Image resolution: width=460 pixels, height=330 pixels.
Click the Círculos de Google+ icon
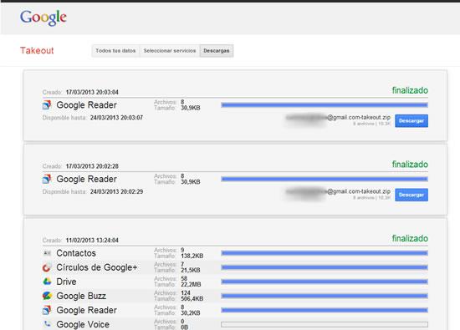47,267
